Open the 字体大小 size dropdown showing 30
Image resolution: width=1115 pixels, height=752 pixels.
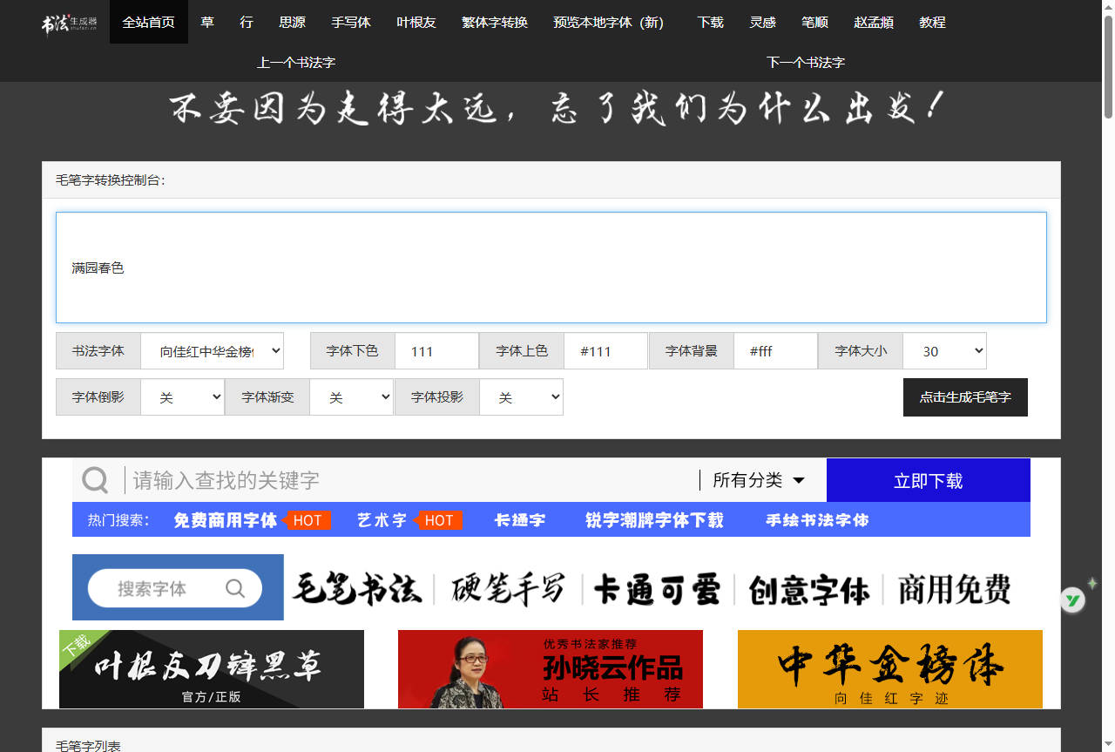pos(944,350)
